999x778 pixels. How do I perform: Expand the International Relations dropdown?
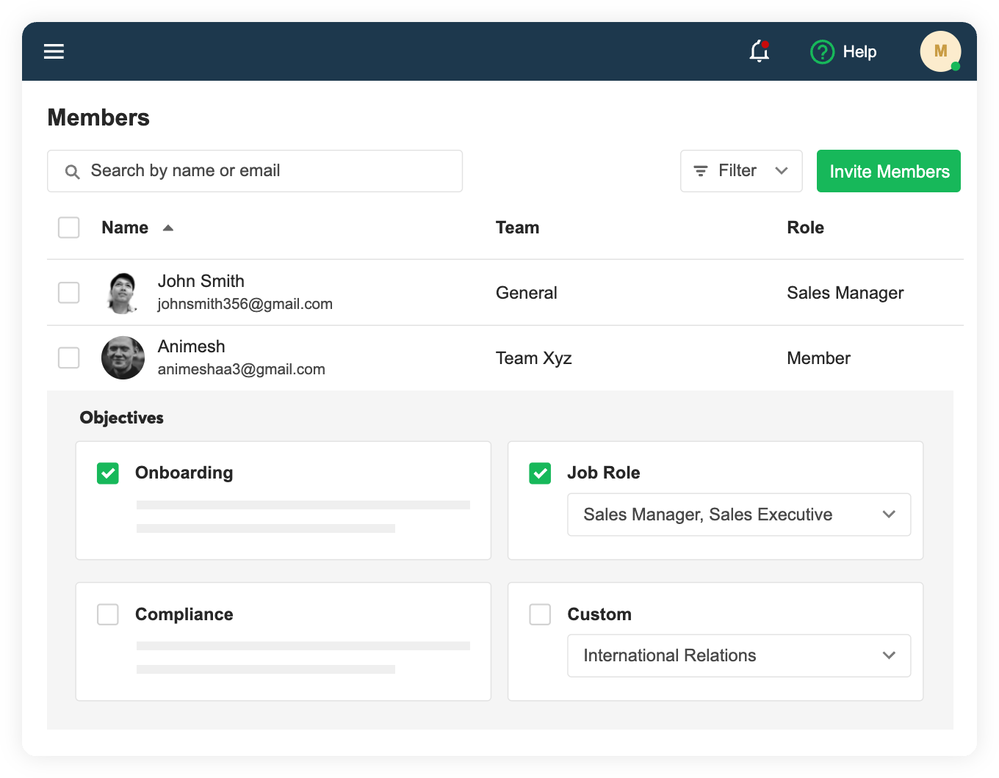(739, 655)
